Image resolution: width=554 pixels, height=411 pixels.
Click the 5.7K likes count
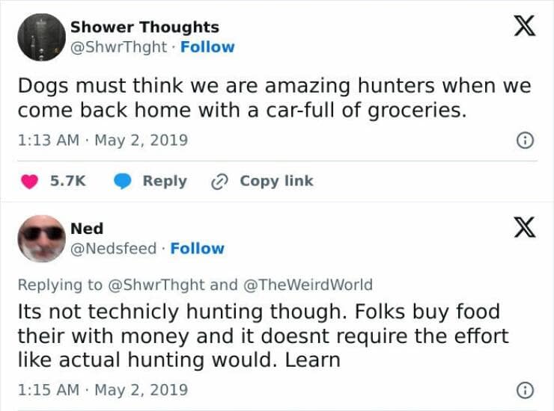(x=67, y=182)
